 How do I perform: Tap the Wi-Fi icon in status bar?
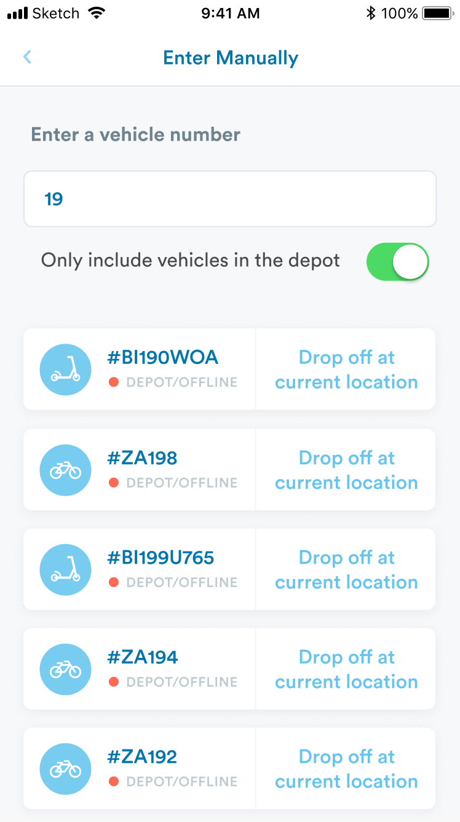(97, 13)
